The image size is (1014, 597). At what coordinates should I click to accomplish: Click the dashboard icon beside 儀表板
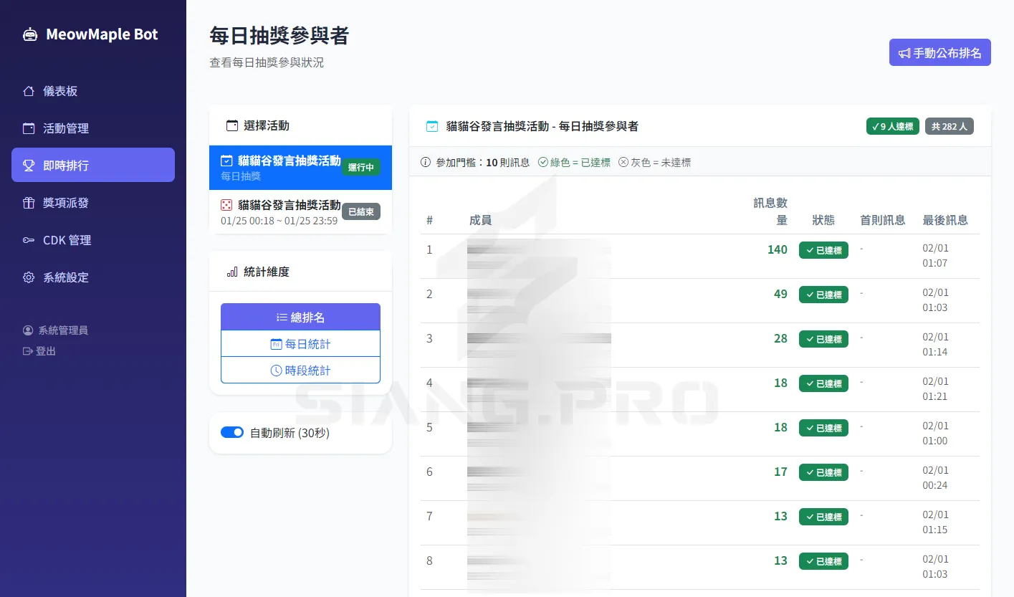point(28,91)
